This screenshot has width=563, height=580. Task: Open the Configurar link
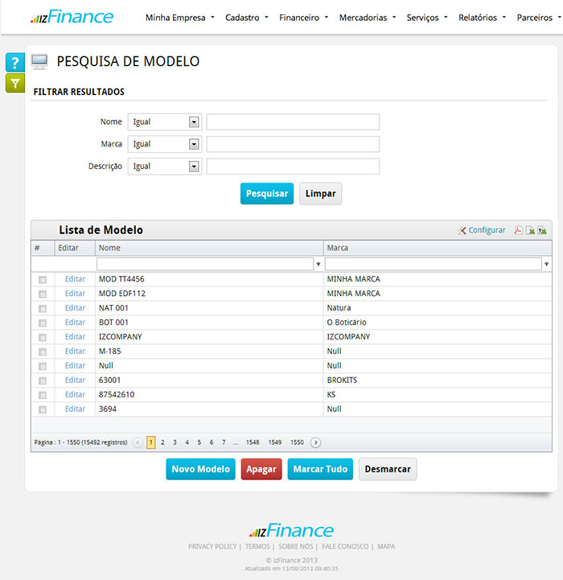pos(487,230)
